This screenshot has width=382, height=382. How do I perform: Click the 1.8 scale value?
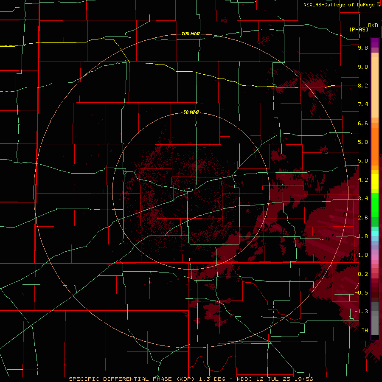click(363, 236)
